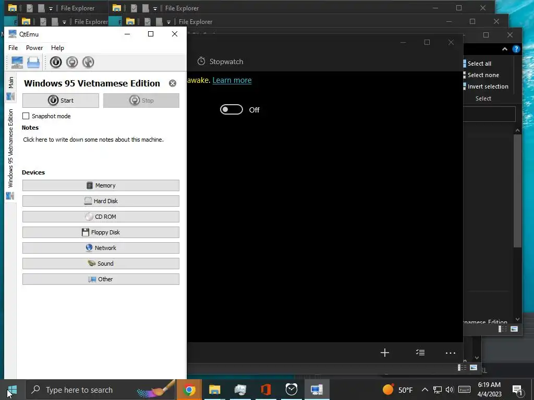534x400 pixels.
Task: Expand the Floppy Disk device settings
Action: (101, 232)
